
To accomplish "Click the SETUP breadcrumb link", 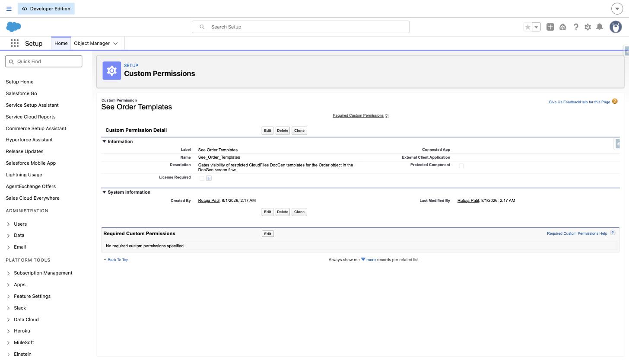I will coord(131,66).
